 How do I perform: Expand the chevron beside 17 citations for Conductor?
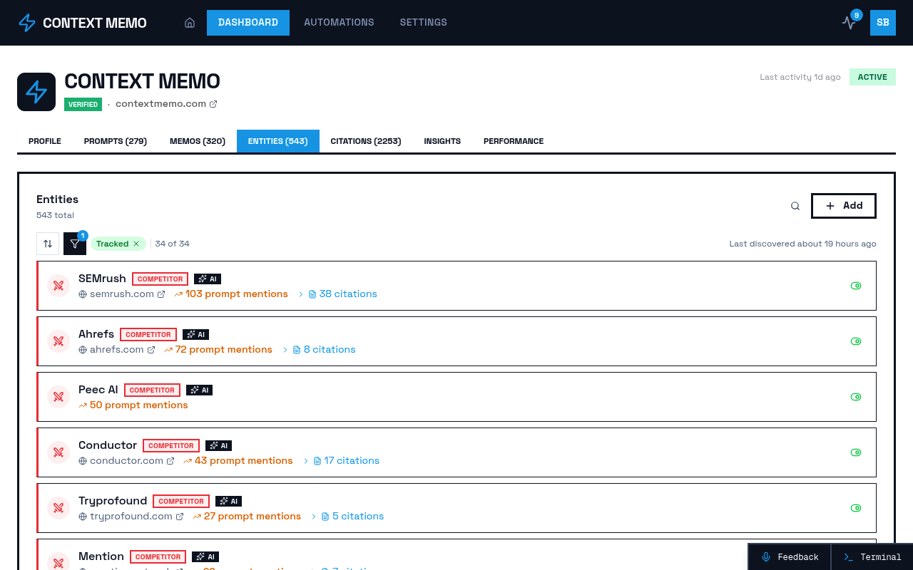[305, 460]
